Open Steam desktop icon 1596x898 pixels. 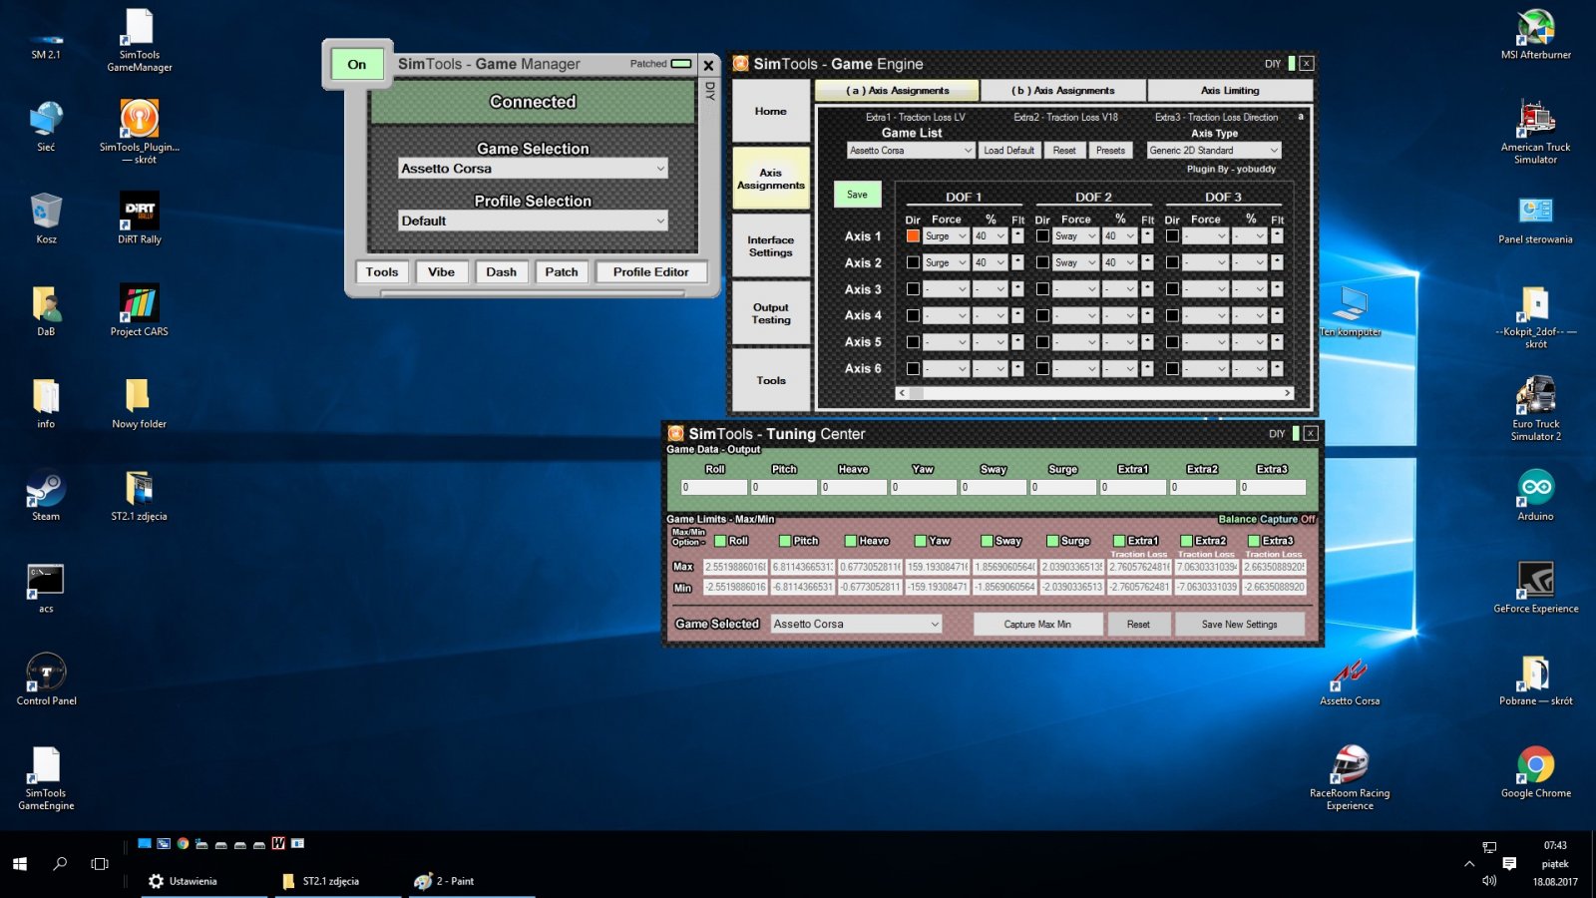click(46, 496)
